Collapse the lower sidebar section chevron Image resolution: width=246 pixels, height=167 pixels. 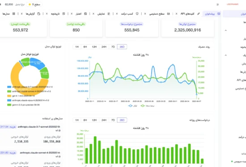point(226,55)
